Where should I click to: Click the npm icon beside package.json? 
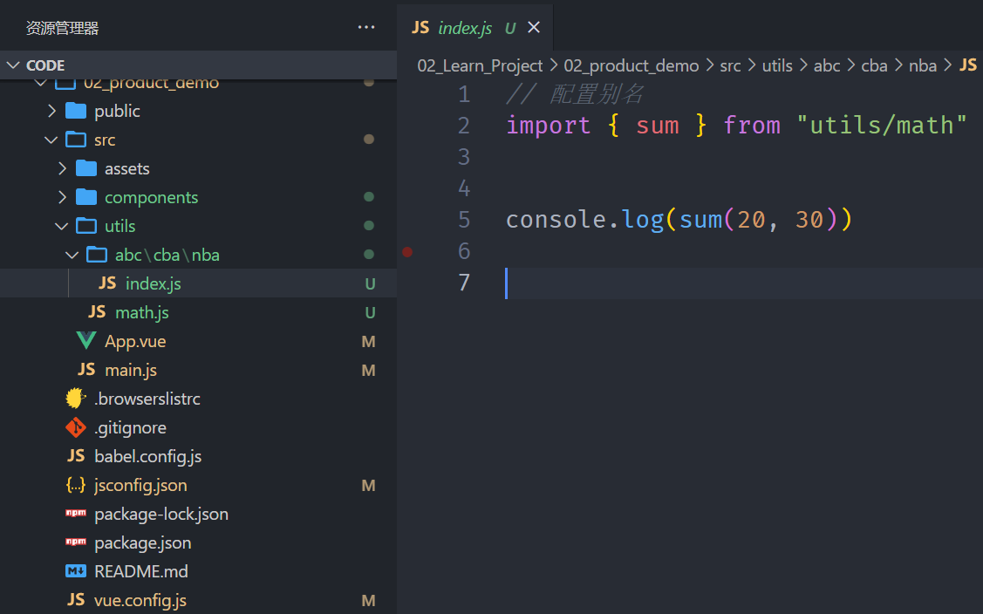(76, 542)
